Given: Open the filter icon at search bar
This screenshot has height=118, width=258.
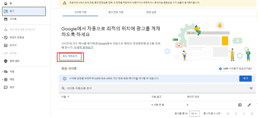Looking at the screenshot, I should (251, 88).
